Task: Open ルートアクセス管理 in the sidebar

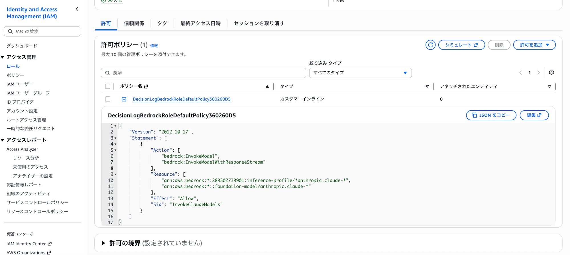Action: pos(26,120)
